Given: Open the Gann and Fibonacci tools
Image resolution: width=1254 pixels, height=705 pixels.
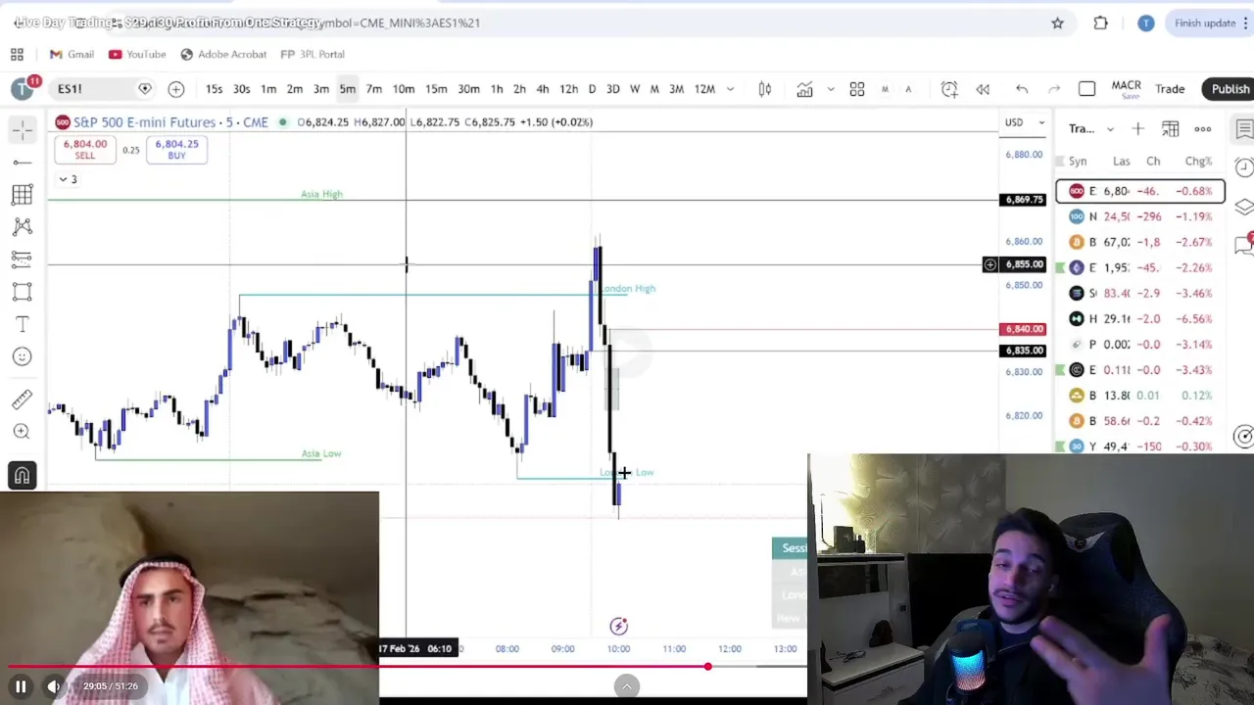Looking at the screenshot, I should coord(23,194).
